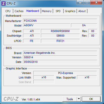Switch to the Graphics tab
Screen dimensions: 104x104
coord(70,11)
